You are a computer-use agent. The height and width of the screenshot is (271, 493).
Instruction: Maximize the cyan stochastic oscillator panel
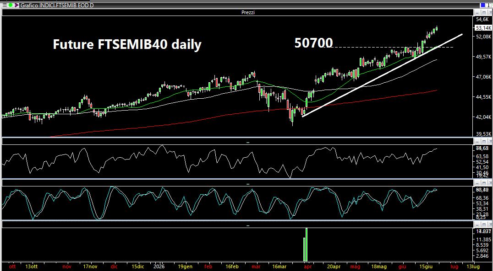pyautogui.click(x=483, y=183)
